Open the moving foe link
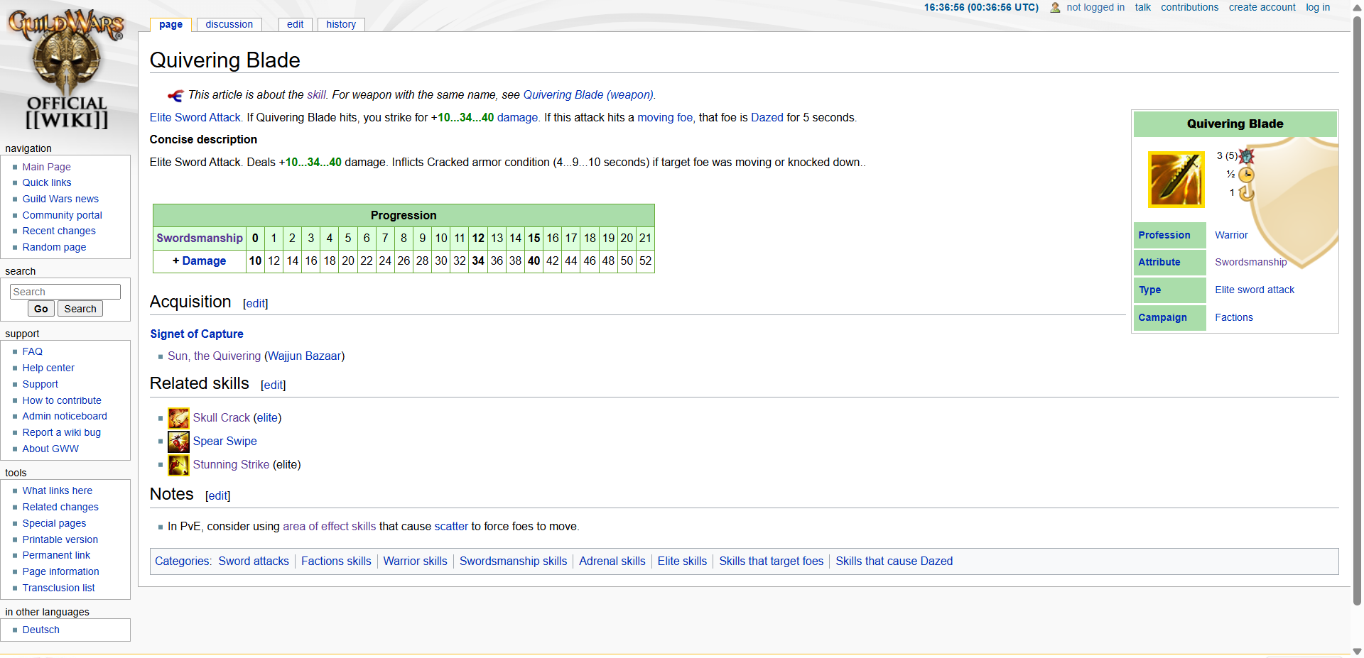 point(665,117)
